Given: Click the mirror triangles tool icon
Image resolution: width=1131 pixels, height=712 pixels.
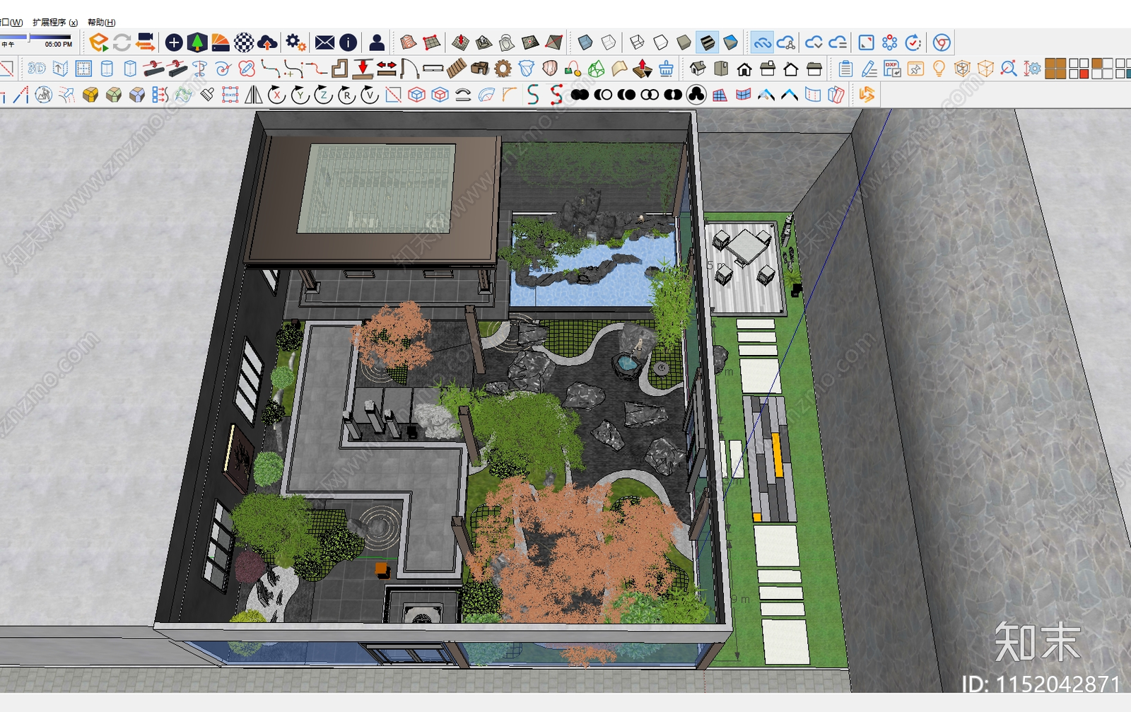Looking at the screenshot, I should (253, 95).
